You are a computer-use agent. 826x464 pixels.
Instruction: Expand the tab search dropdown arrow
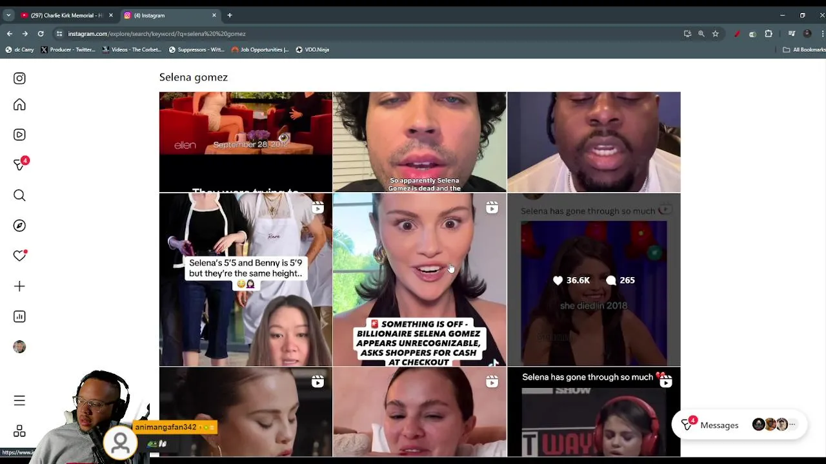(8, 15)
